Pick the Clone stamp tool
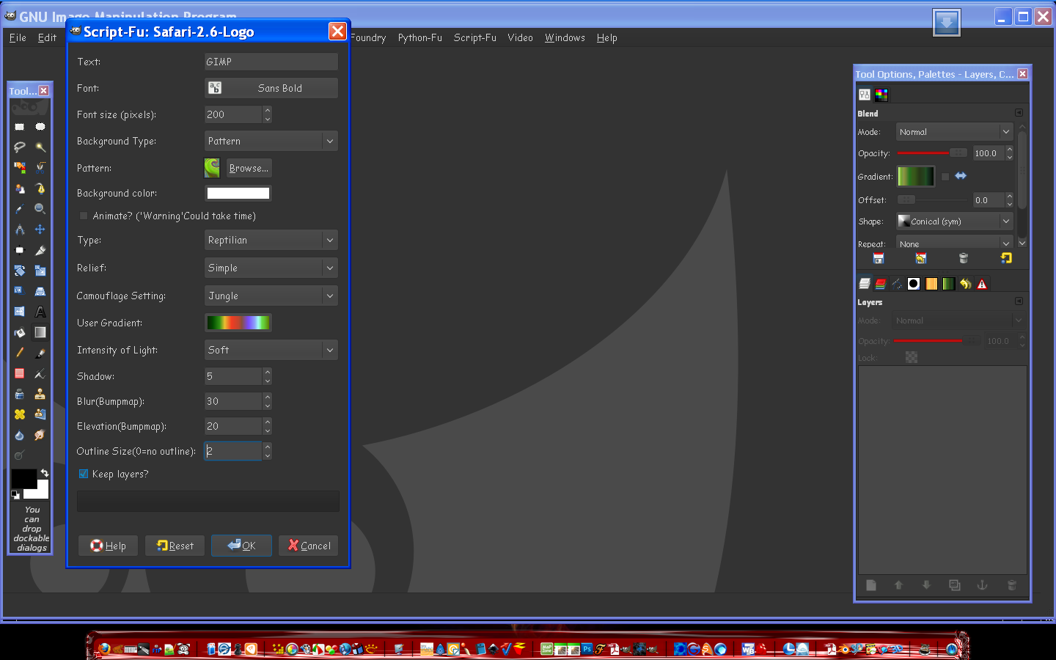The width and height of the screenshot is (1056, 660). [x=40, y=394]
